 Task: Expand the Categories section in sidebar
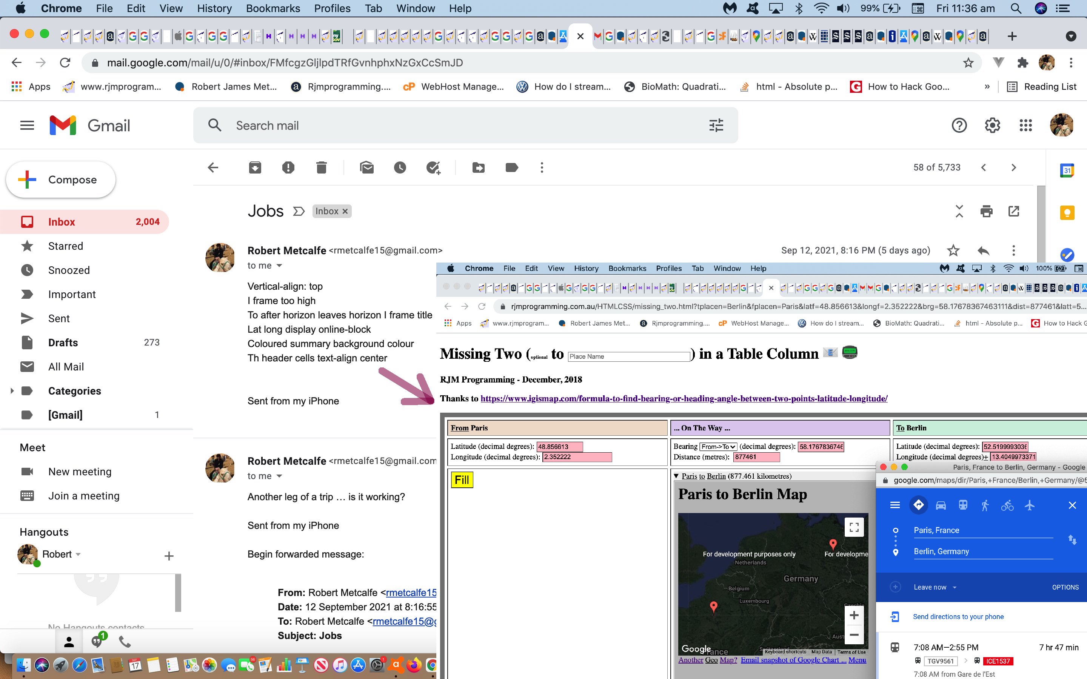(11, 390)
